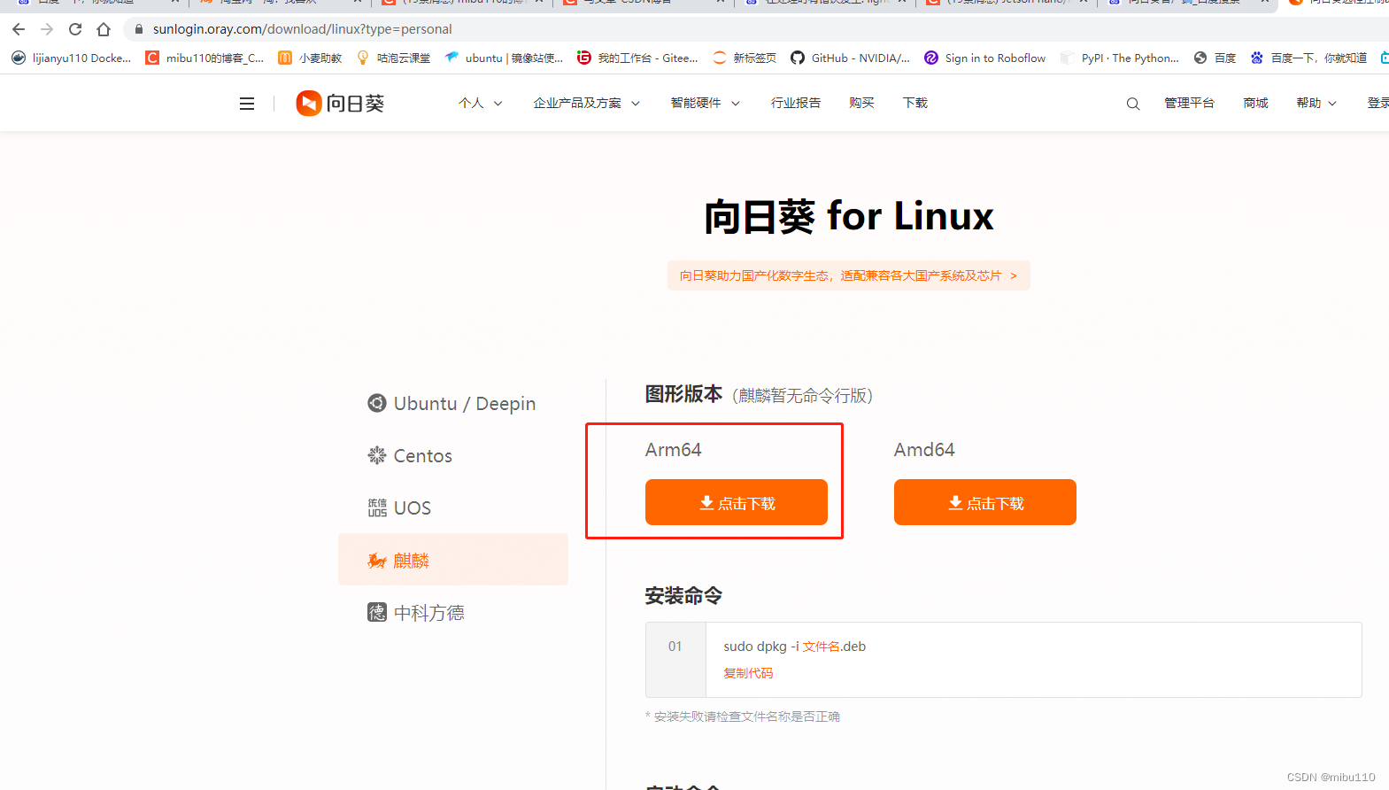The height and width of the screenshot is (790, 1389).
Task: Open 百度 bookmark with globe icon
Action: (1215, 58)
